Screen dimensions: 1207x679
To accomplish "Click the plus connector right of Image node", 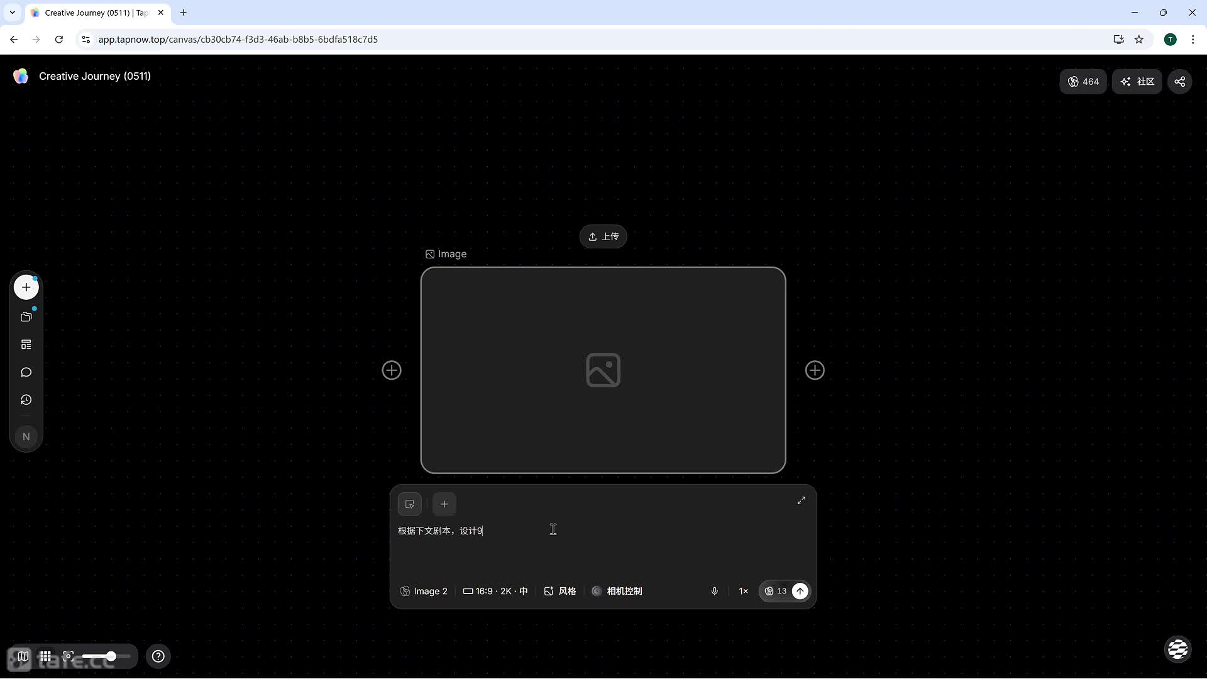I will [x=815, y=370].
